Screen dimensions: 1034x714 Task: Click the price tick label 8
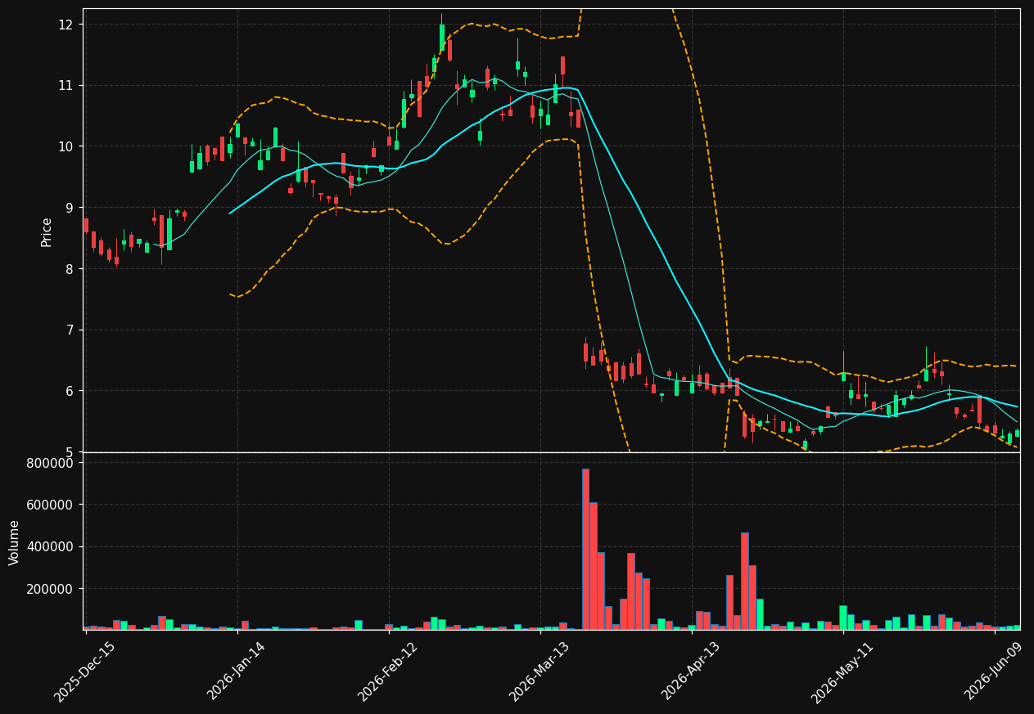tap(69, 269)
